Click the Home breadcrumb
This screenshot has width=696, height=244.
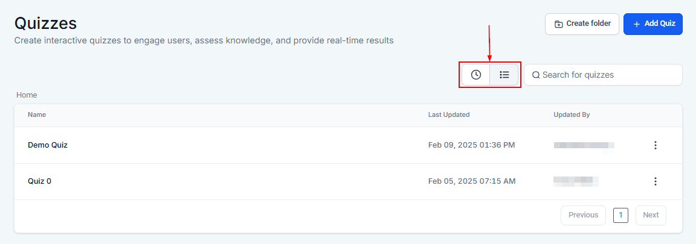tap(27, 95)
